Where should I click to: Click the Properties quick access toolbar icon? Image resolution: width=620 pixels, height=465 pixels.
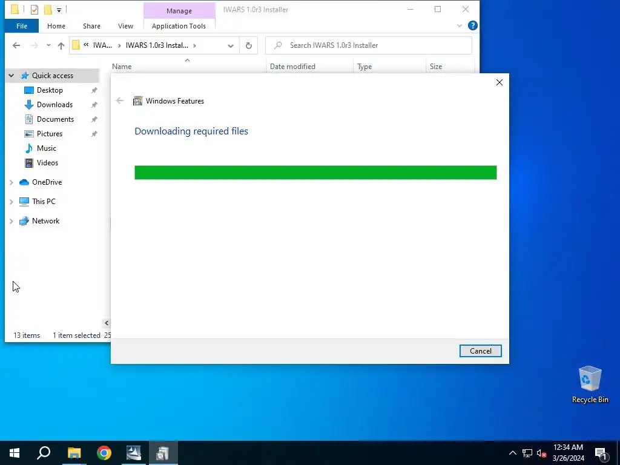(x=35, y=10)
